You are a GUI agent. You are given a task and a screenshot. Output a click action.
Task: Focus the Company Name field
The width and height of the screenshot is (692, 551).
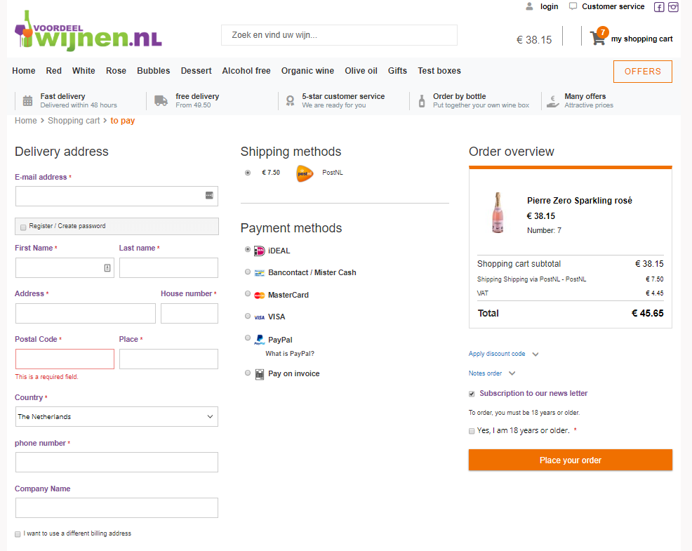117,507
